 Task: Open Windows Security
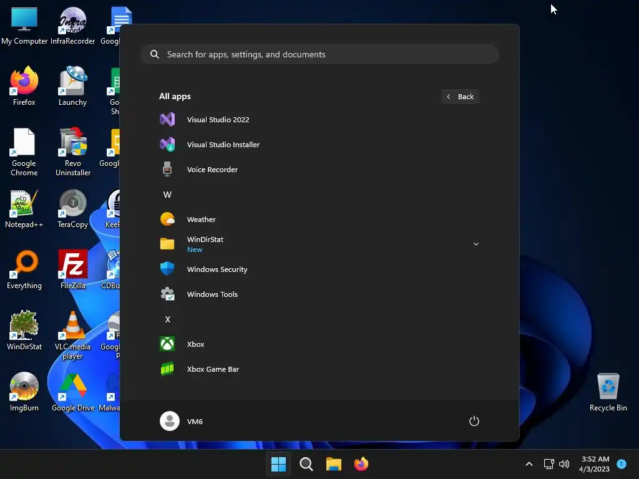319,269
